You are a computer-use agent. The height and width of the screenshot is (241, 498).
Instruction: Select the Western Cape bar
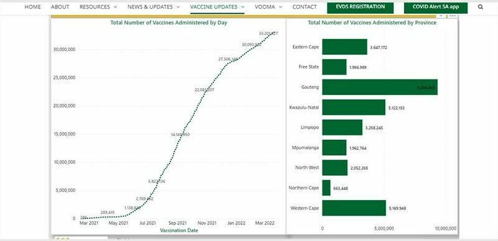pyautogui.click(x=354, y=208)
